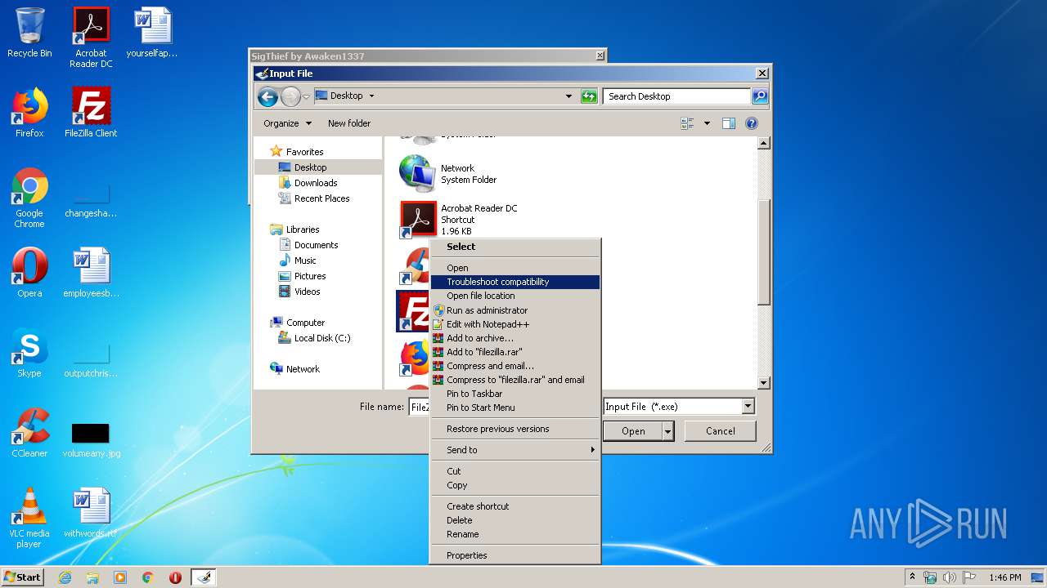Click the file list scroll up arrow

click(764, 144)
